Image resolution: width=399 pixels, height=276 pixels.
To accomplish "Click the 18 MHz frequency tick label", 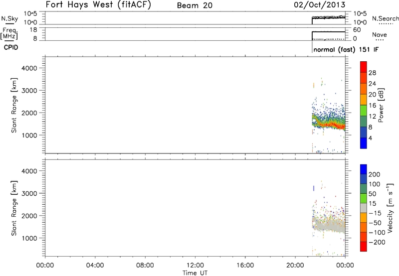I will (x=33, y=30).
